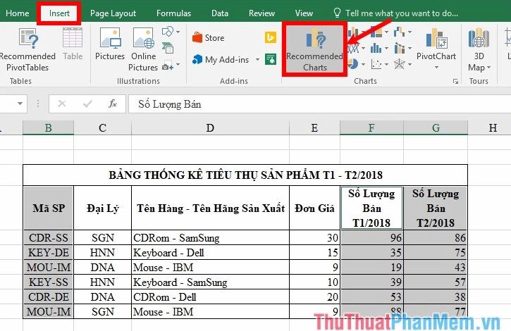Viewport: 511px width, 331px height.
Task: Insert a Scatter or Bubble chart
Action: click(x=376, y=64)
